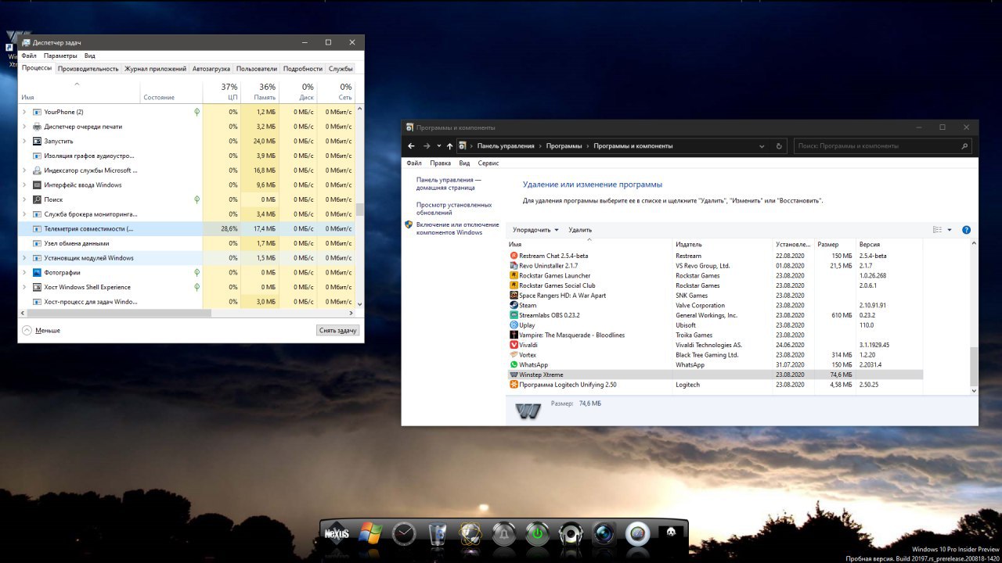This screenshot has width=1002, height=563.
Task: Sort processes by ЦП column header
Action: 222,91
